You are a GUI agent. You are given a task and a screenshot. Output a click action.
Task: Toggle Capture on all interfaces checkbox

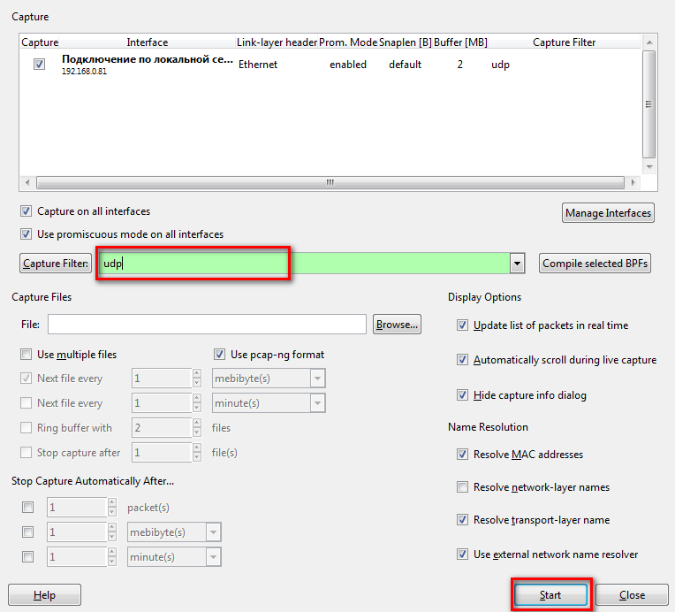point(27,212)
